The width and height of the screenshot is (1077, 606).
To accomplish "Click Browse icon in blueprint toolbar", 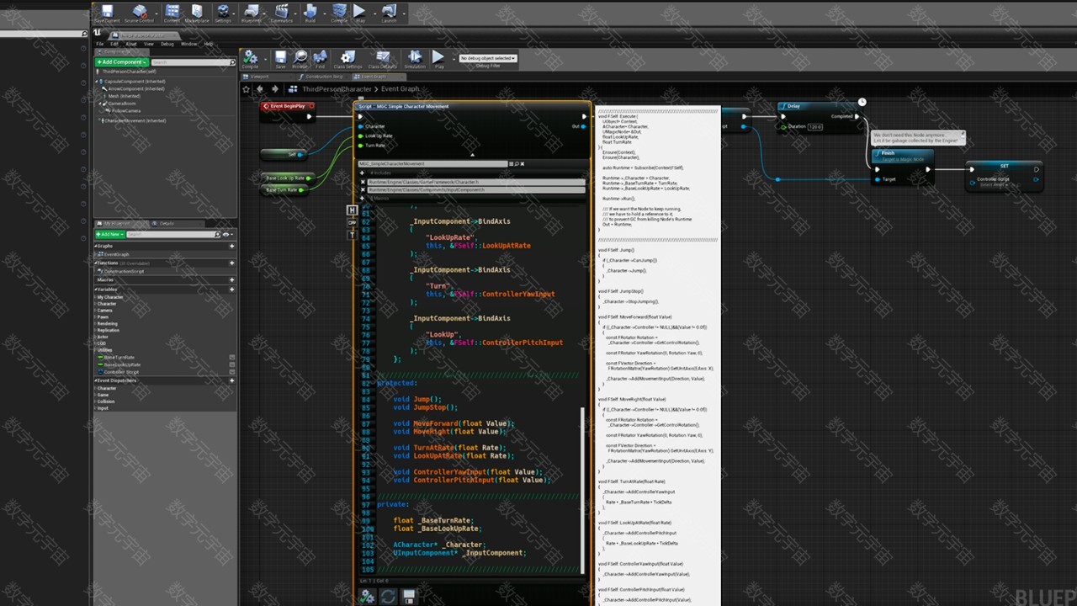I will [x=300, y=59].
